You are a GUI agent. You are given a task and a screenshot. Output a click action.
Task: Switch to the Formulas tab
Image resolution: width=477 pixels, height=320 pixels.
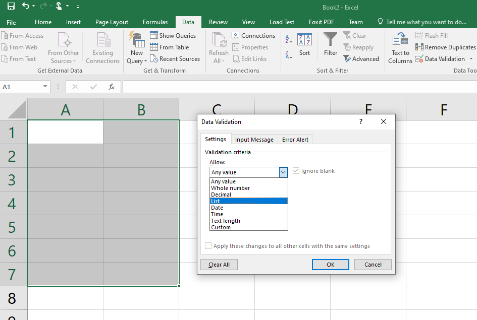155,22
